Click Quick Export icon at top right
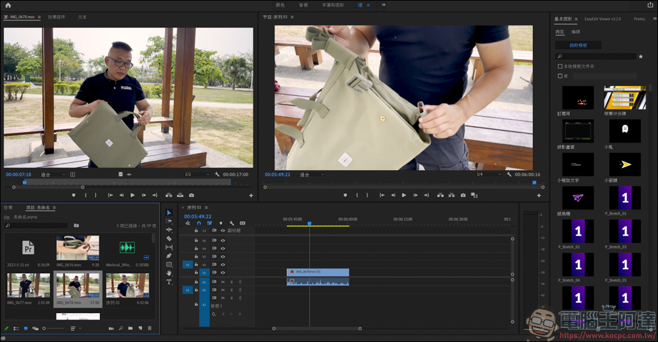 tap(650, 5)
